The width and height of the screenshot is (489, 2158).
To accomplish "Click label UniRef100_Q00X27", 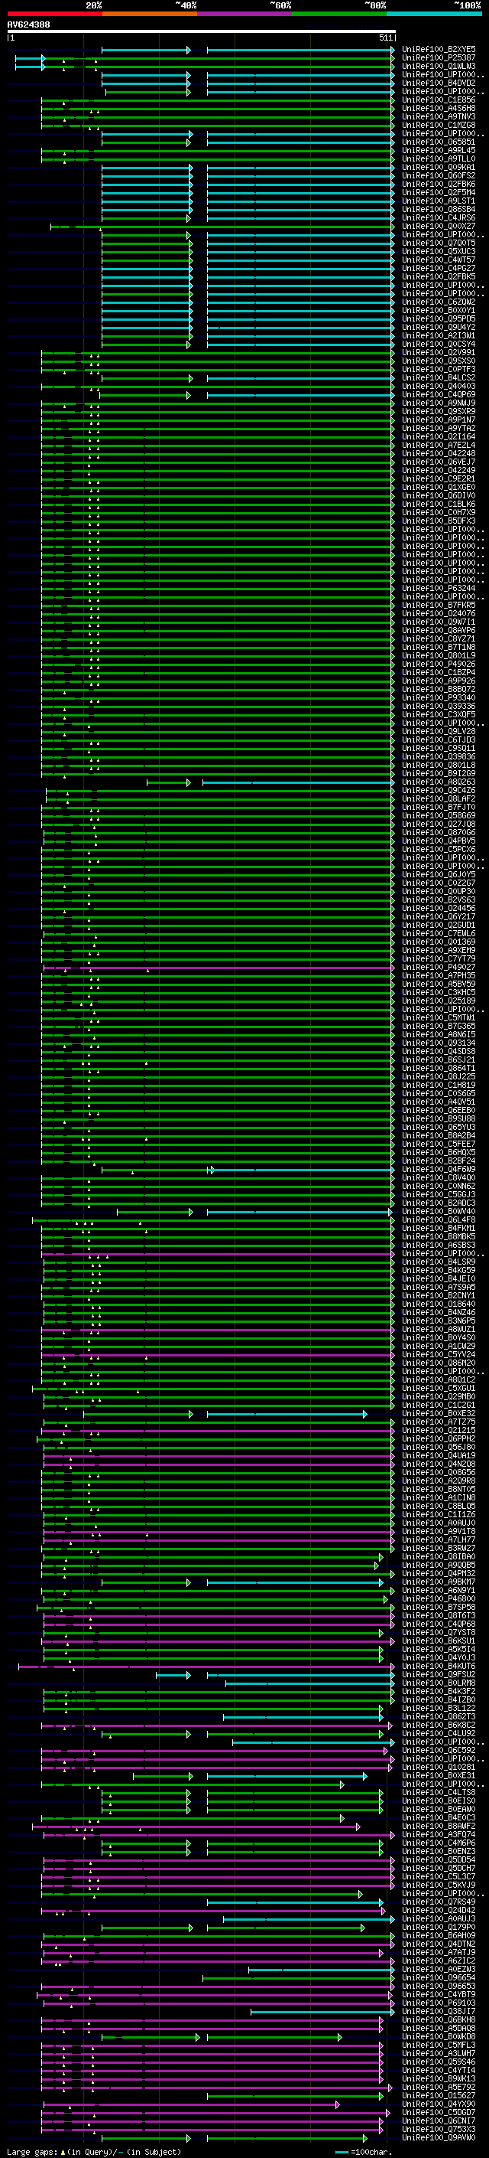I will point(438,227).
